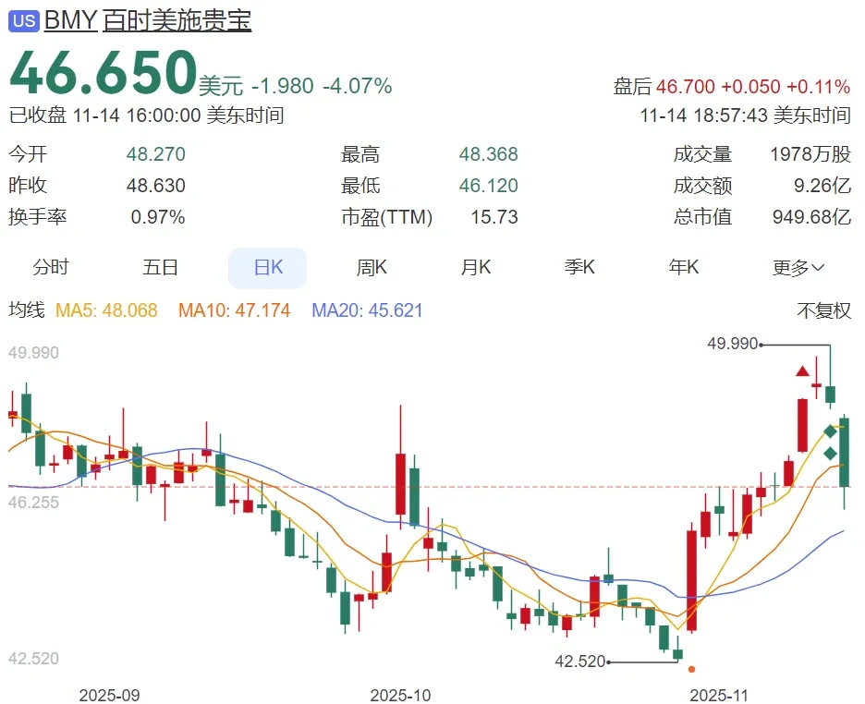Switch to the 分时 intraday tab
Viewport: 865px width, 704px height.
click(x=51, y=267)
